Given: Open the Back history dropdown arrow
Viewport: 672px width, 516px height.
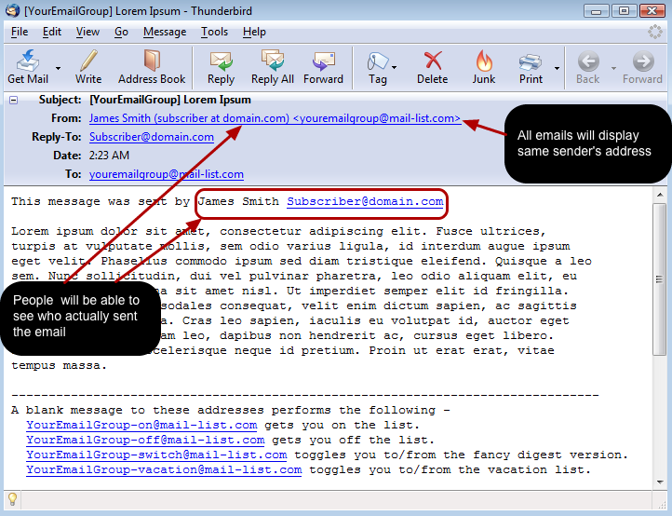Looking at the screenshot, I should pyautogui.click(x=613, y=68).
